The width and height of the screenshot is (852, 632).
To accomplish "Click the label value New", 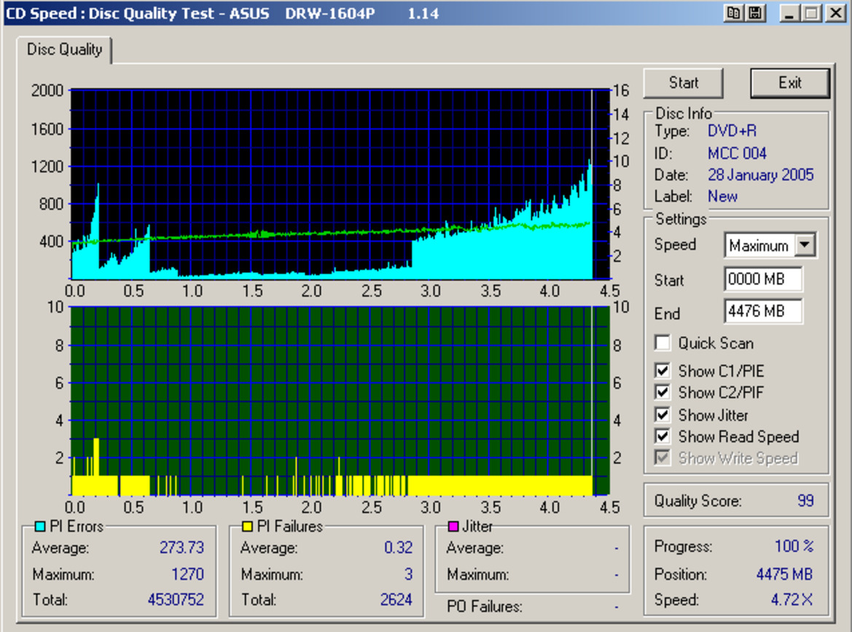I will coord(723,196).
